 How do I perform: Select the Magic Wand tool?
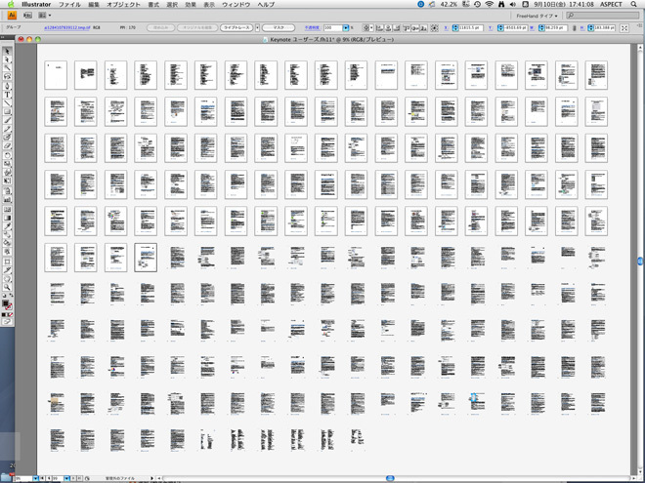click(7, 67)
